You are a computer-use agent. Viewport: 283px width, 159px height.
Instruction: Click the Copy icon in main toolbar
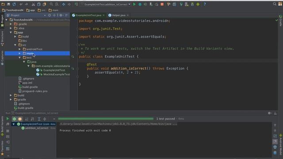point(39,4)
